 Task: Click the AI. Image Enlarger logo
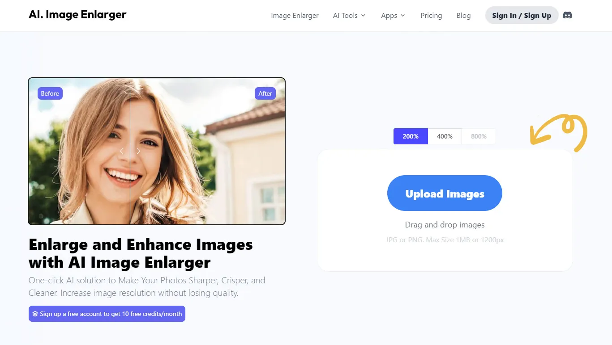(x=77, y=15)
